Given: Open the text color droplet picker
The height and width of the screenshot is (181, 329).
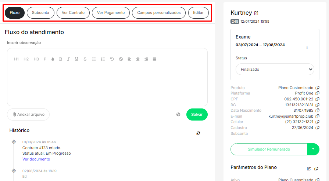Looking at the screenshot, I should [53, 59].
